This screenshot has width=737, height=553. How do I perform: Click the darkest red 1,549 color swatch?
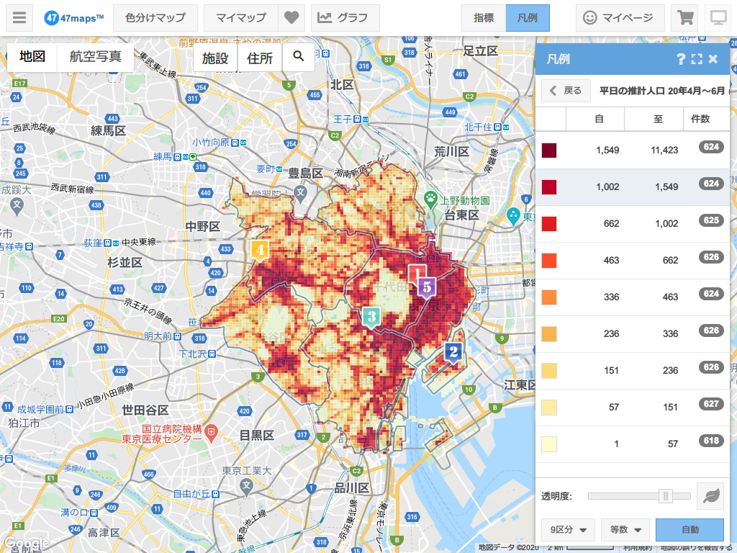[x=549, y=150]
